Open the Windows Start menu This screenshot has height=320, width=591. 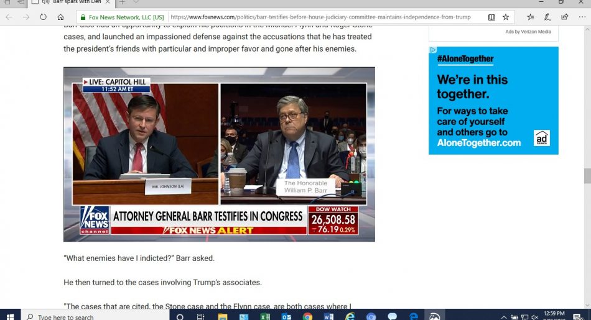(x=10, y=316)
